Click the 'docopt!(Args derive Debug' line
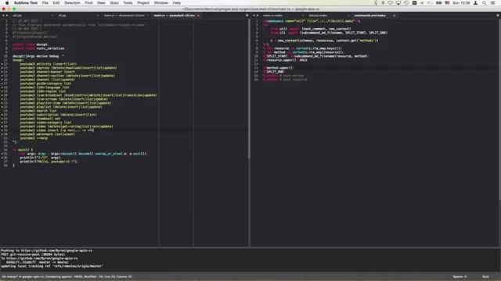This screenshot has width=501, height=281. click(x=38, y=56)
